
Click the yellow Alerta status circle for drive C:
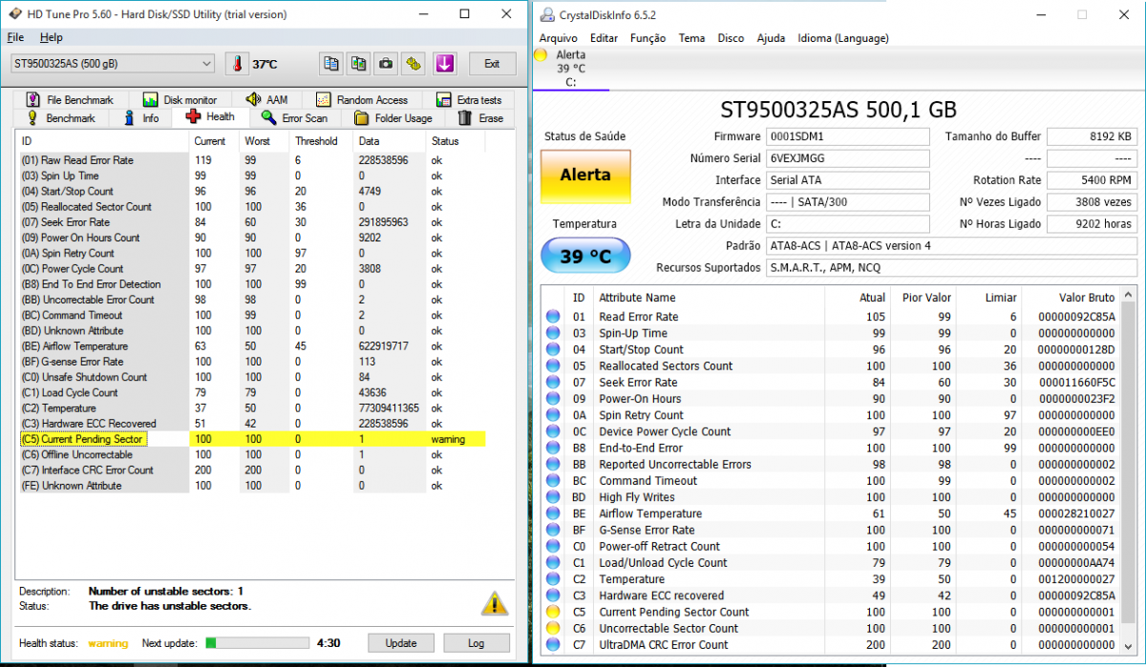click(540, 55)
